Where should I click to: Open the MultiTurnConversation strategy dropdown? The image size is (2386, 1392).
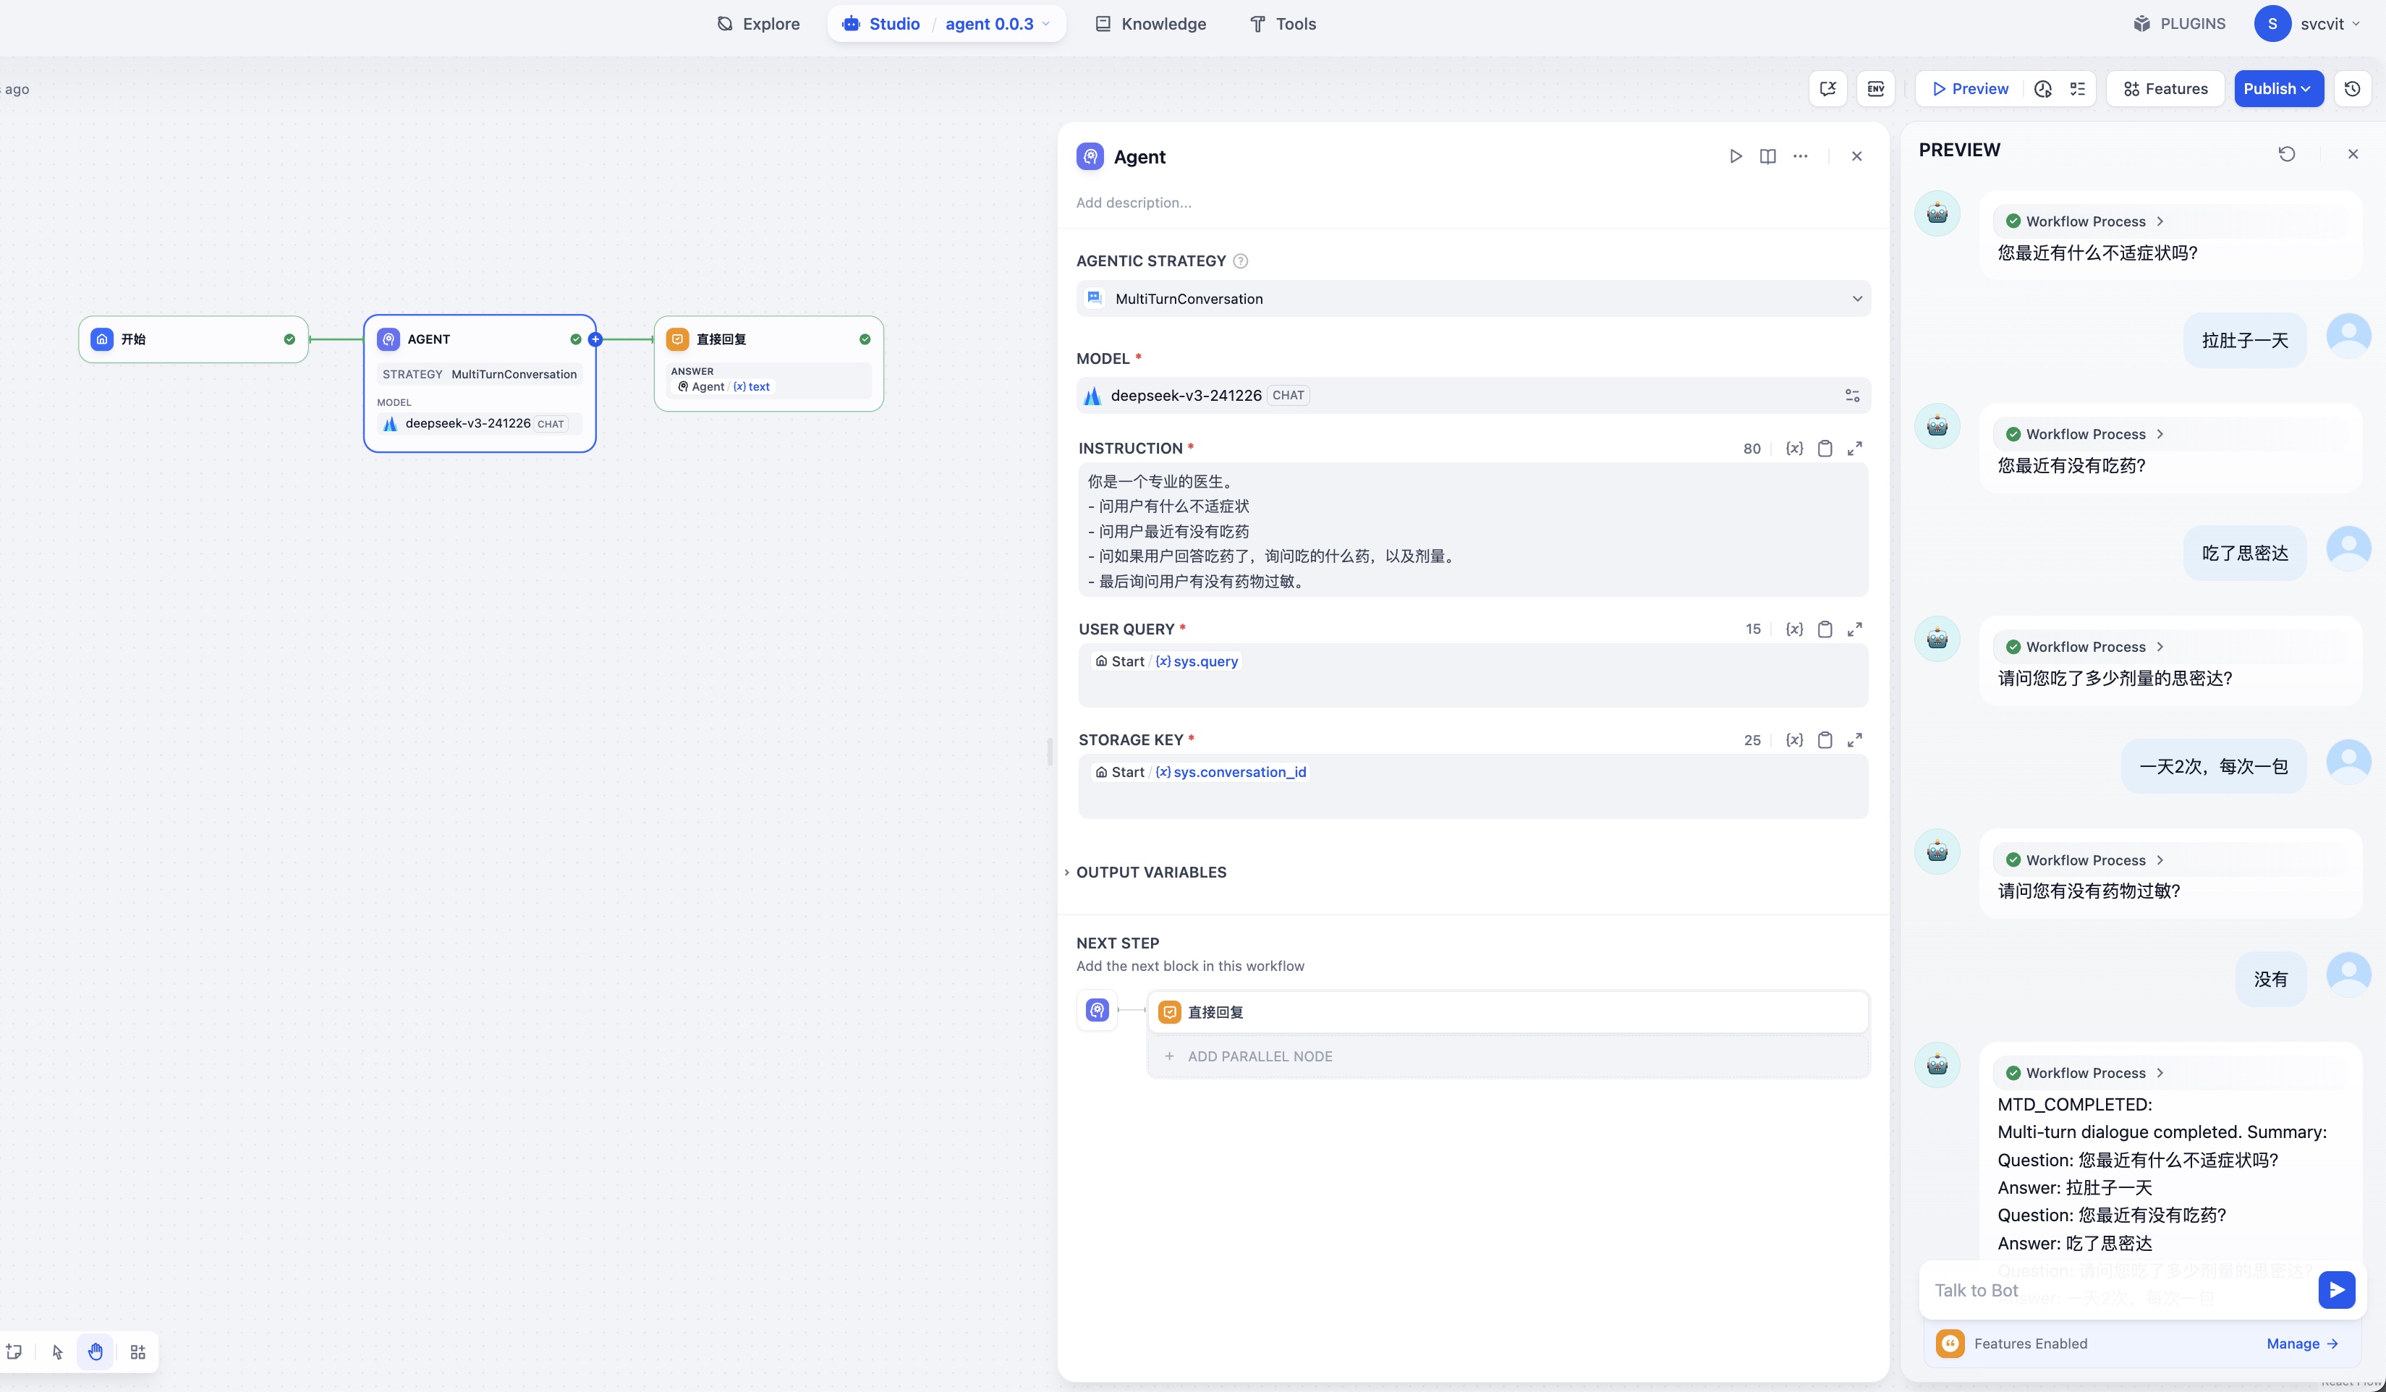(1472, 300)
